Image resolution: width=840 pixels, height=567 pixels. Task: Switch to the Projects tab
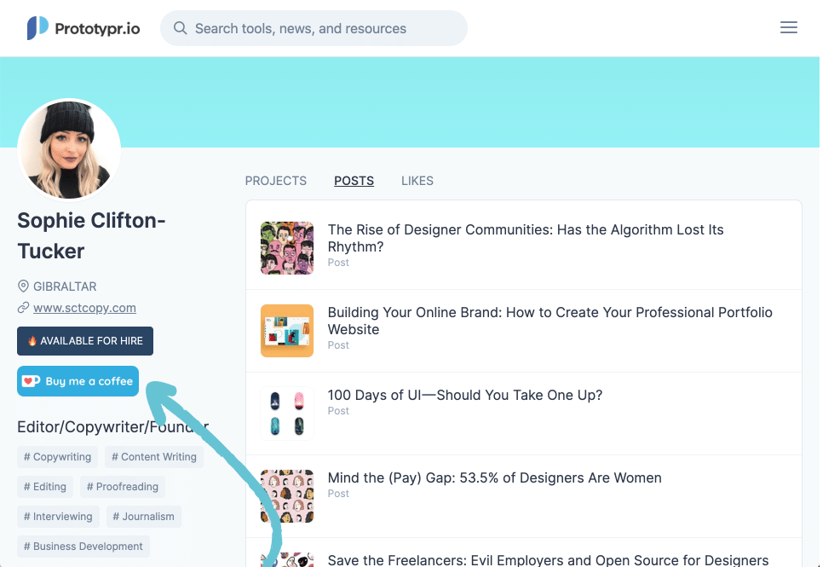click(275, 181)
